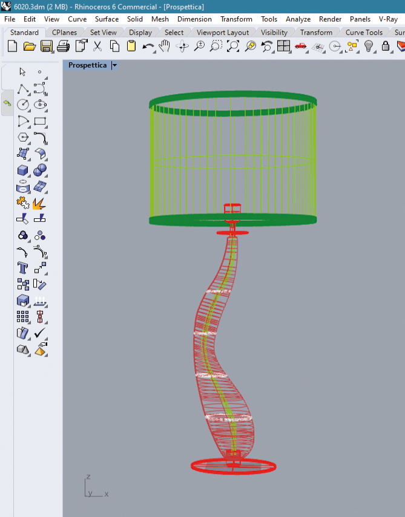Click the Explode tool icon
The height and width of the screenshot is (517, 405).
click(40, 203)
